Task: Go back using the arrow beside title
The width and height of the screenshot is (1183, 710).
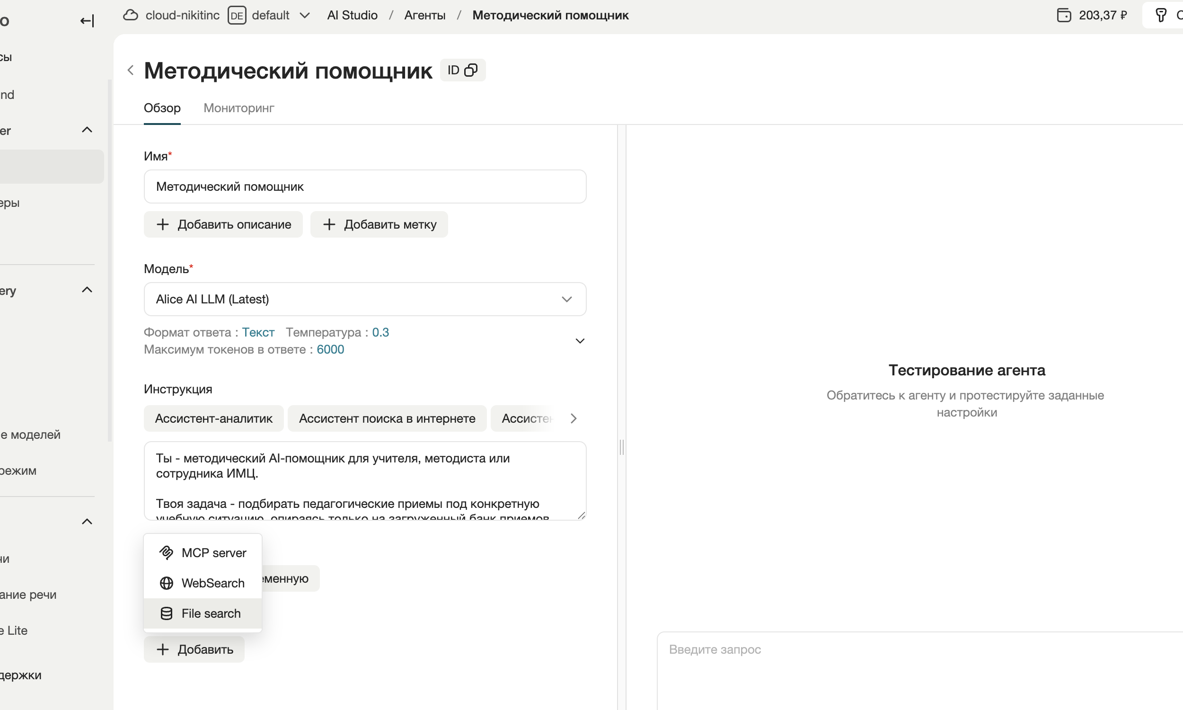Action: tap(130, 71)
